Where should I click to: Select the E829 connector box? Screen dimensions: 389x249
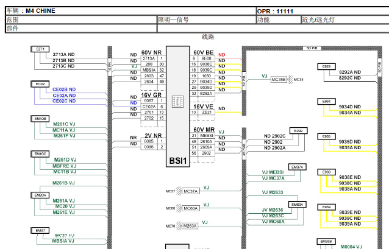pyautogui.click(x=326, y=66)
